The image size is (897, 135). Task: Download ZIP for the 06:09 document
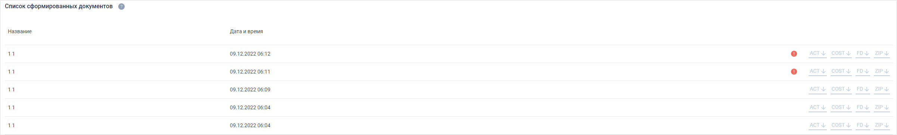(882, 90)
